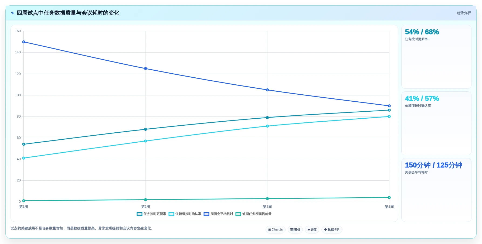The height and width of the screenshot is (244, 482).
Task: Toggle the 周例会平均耗时 legend item
Action: coord(218,214)
